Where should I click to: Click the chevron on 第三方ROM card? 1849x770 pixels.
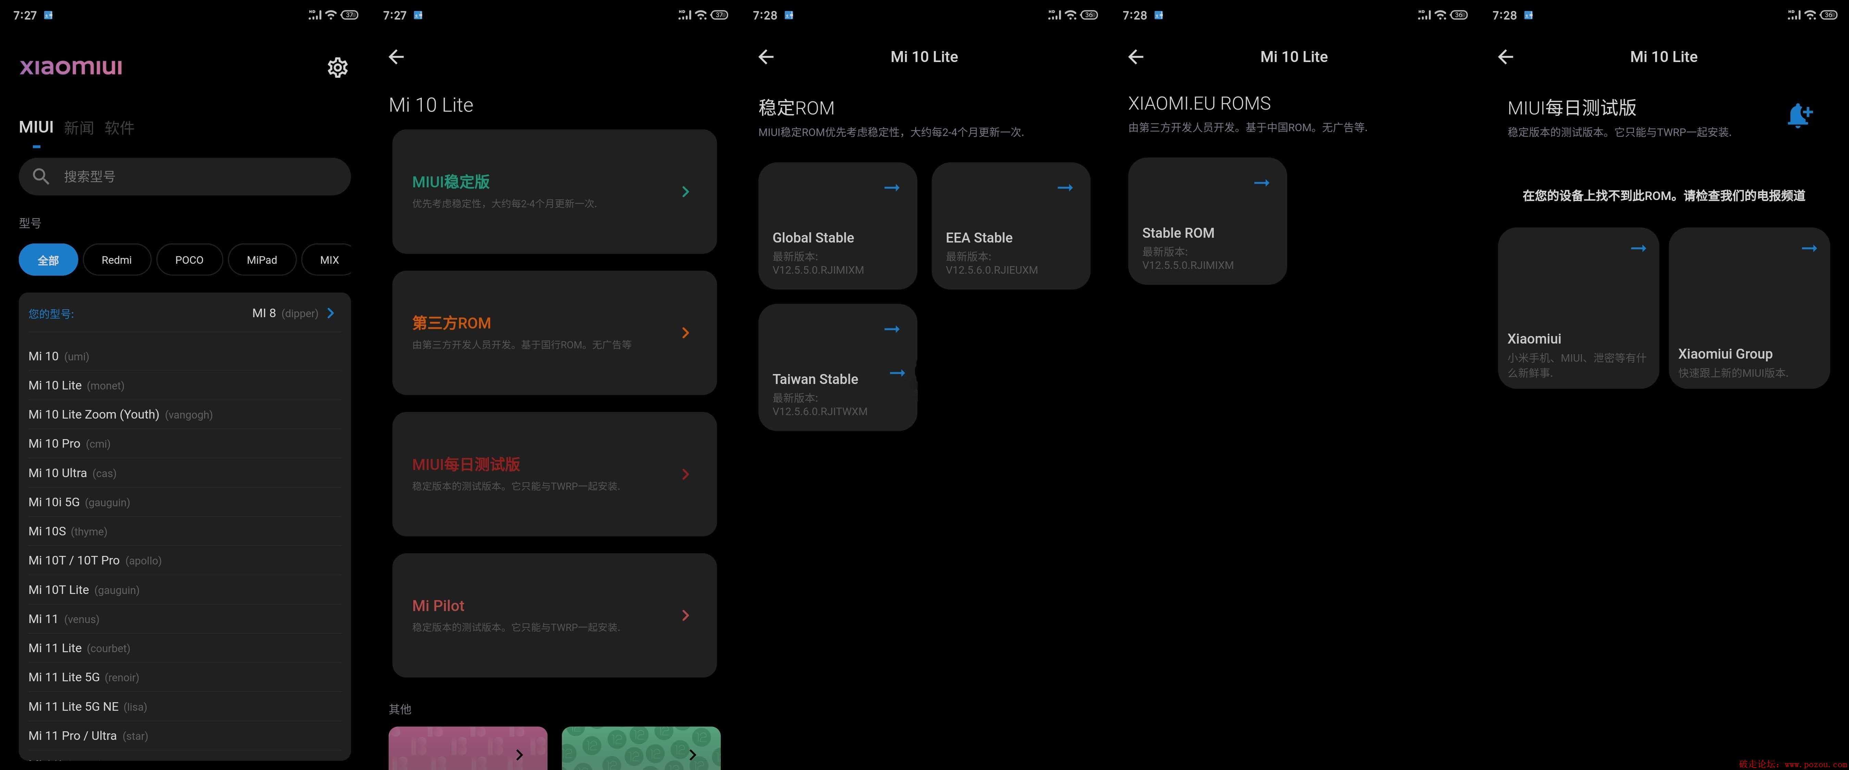point(685,333)
